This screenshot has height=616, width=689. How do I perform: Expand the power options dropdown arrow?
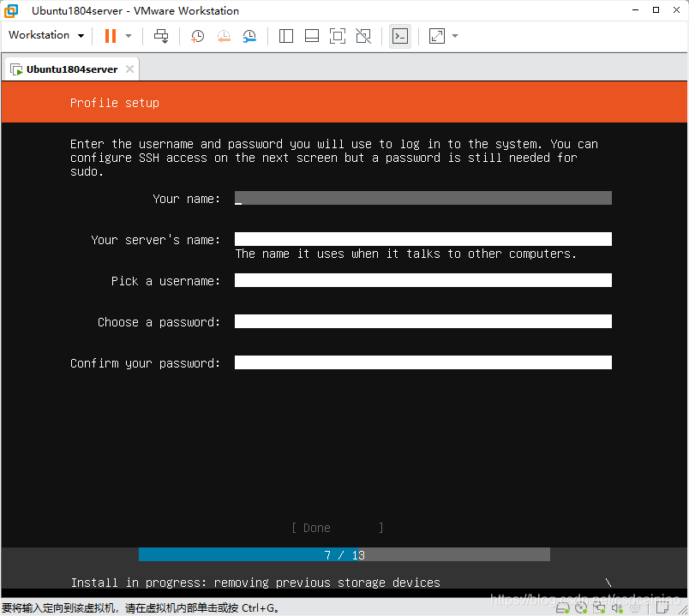(x=129, y=36)
